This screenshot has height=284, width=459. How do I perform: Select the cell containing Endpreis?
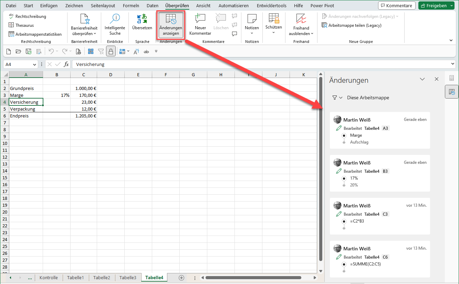click(26, 116)
